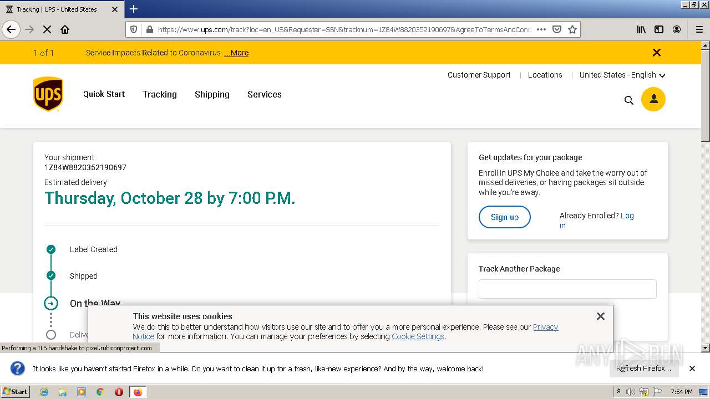710x399 pixels.
Task: Click the back arrow button
Action: [11, 29]
